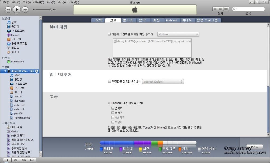Open the Store(S) menu
The height and width of the screenshot is (163, 270).
(x=51, y=2)
